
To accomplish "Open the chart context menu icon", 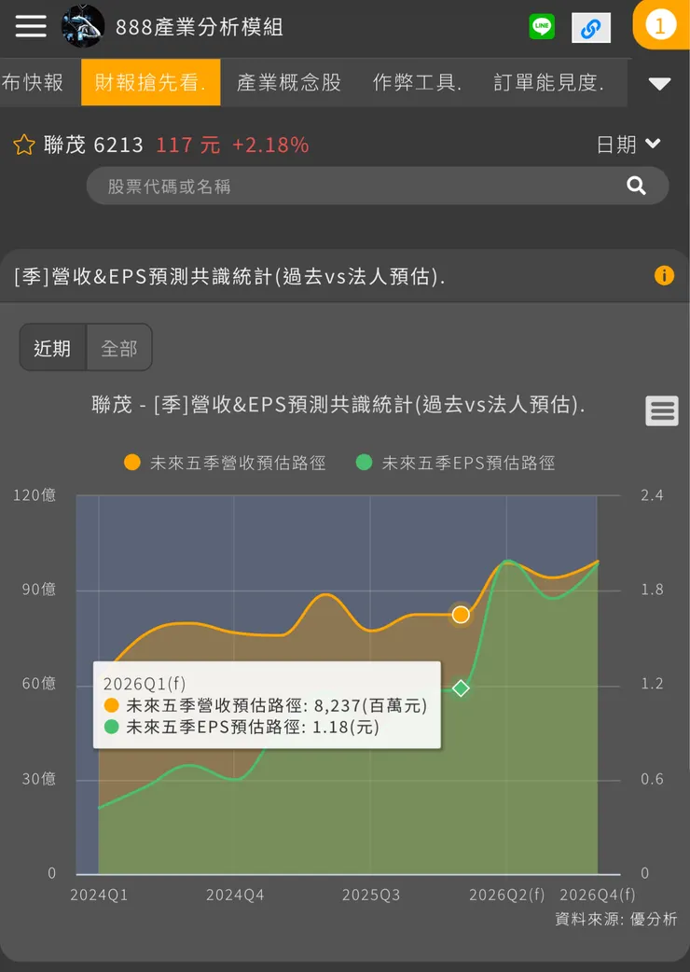I will tap(662, 410).
